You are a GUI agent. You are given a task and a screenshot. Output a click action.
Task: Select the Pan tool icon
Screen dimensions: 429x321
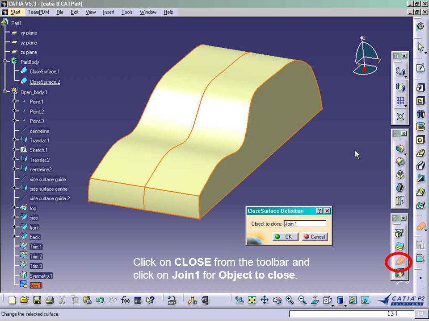coord(265,300)
